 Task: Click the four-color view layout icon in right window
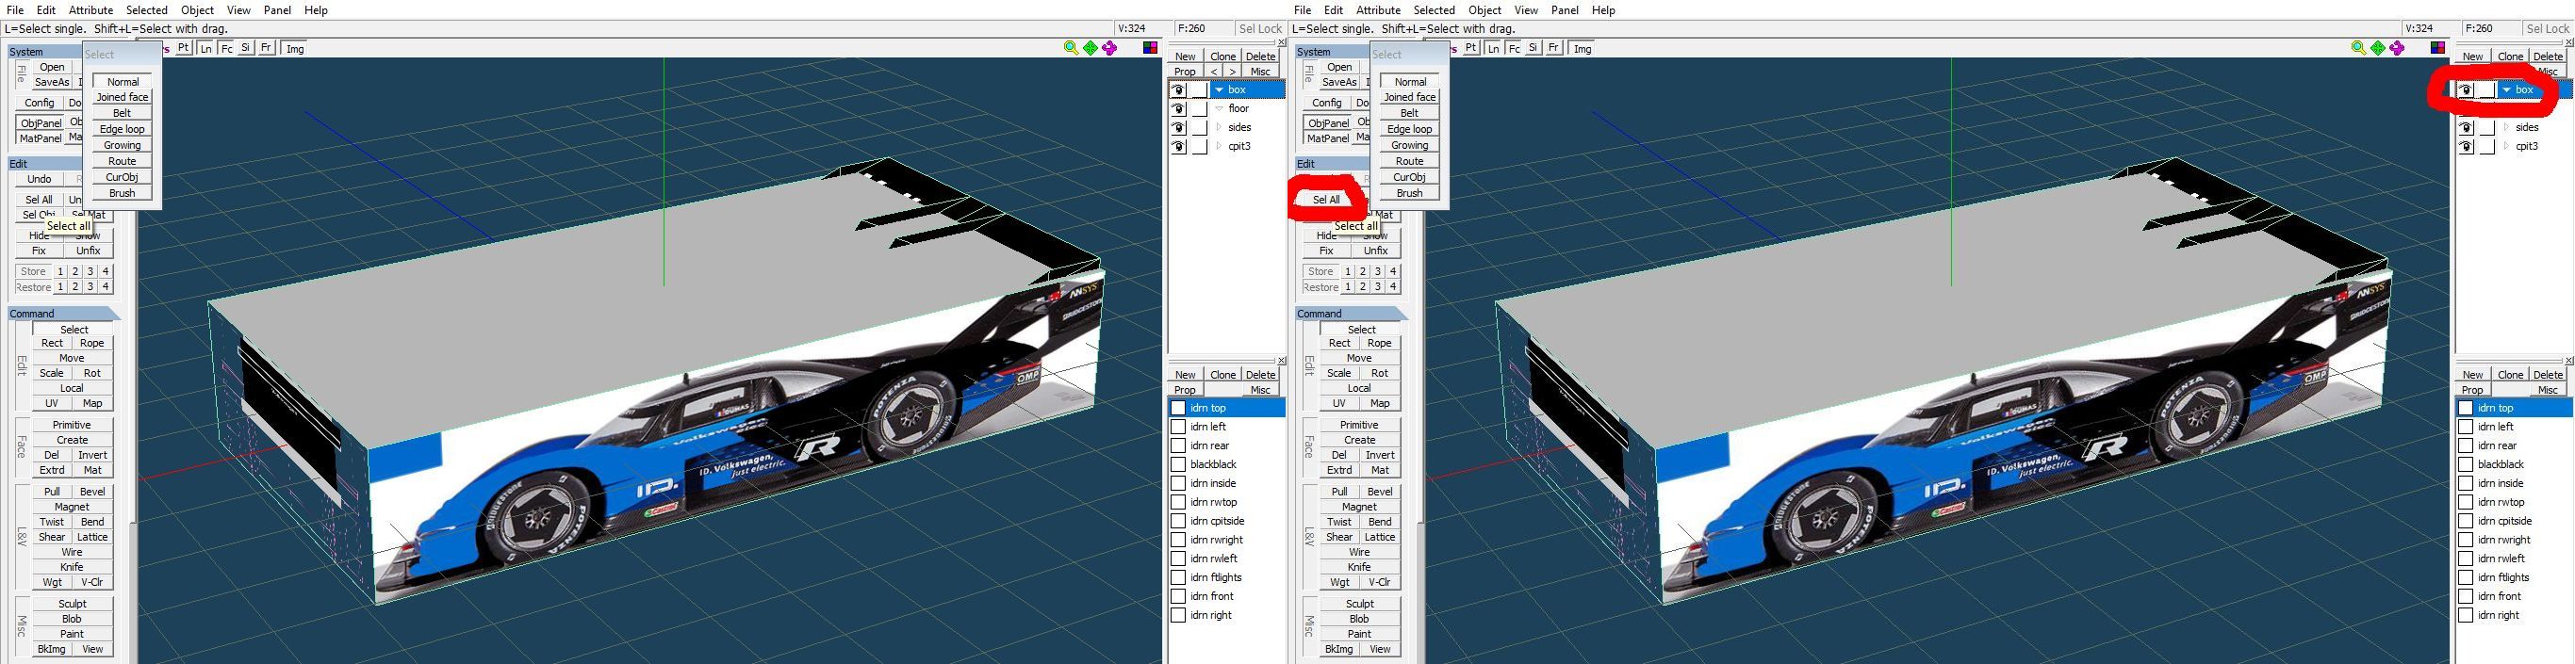pos(2438,48)
